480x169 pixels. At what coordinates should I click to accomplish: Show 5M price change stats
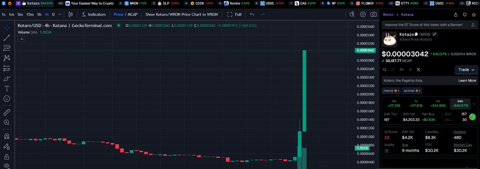394,103
